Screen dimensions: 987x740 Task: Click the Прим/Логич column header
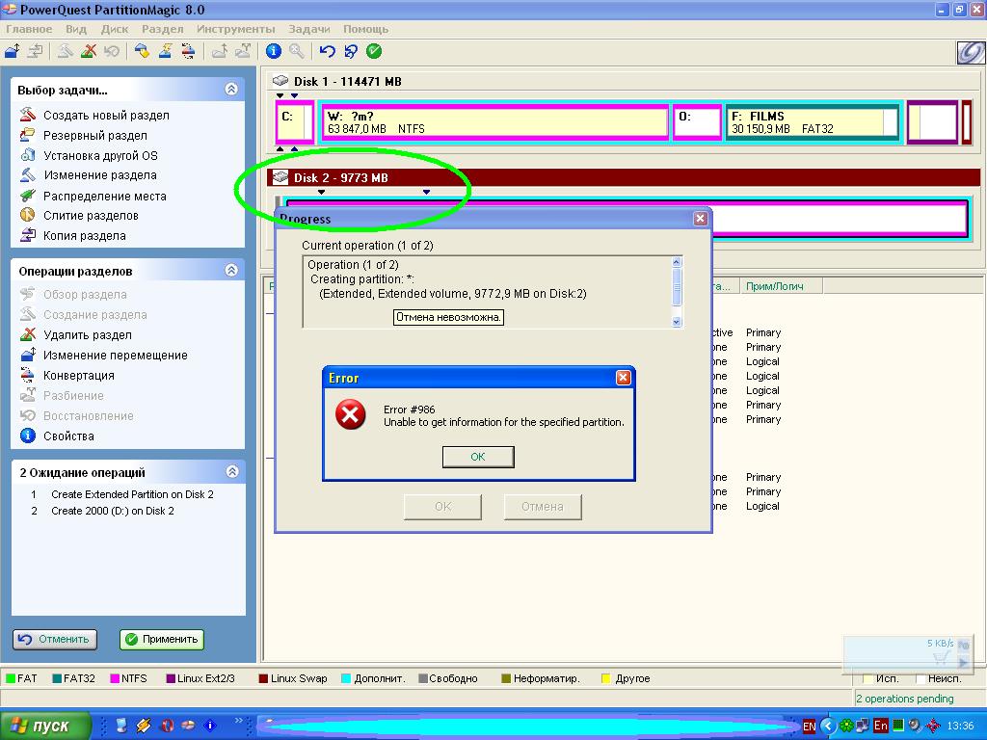click(x=781, y=286)
